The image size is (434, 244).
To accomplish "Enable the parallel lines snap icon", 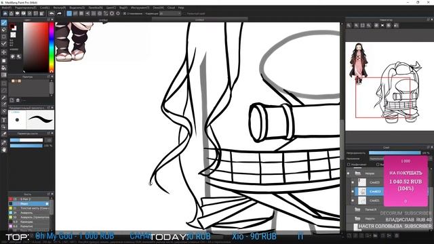I will pos(75,14).
